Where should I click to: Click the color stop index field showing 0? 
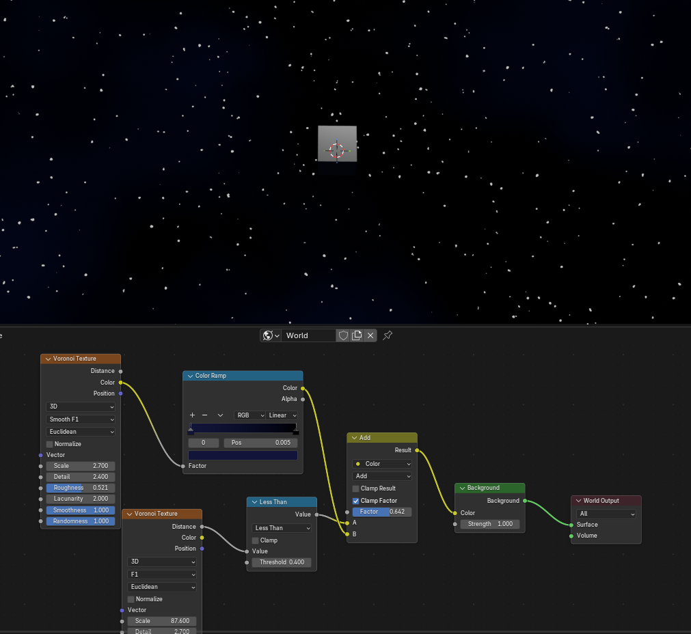pos(204,443)
